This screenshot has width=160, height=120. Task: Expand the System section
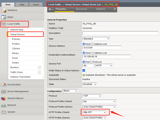click(22, 112)
